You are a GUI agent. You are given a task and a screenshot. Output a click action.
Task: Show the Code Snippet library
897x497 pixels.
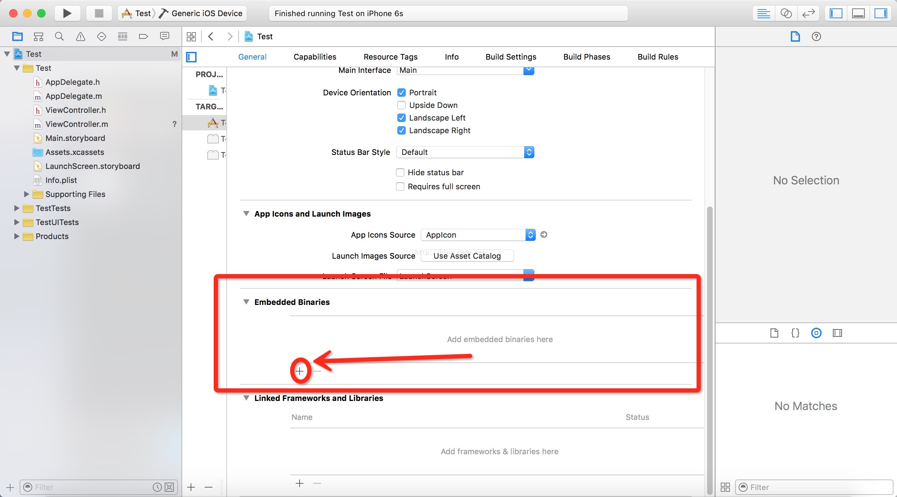pos(795,333)
